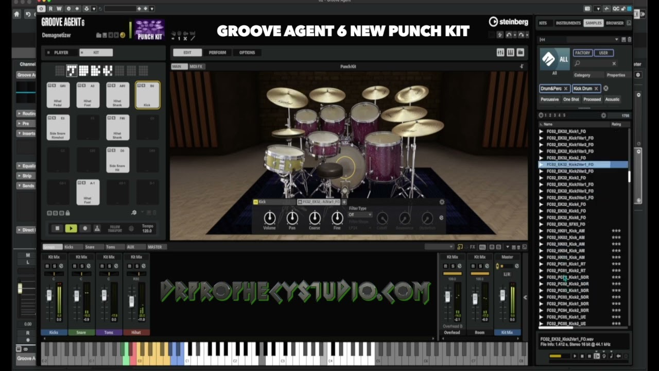Toggle the FACTORY filter button
Viewport: 659px width, 371px height.
[x=582, y=53]
